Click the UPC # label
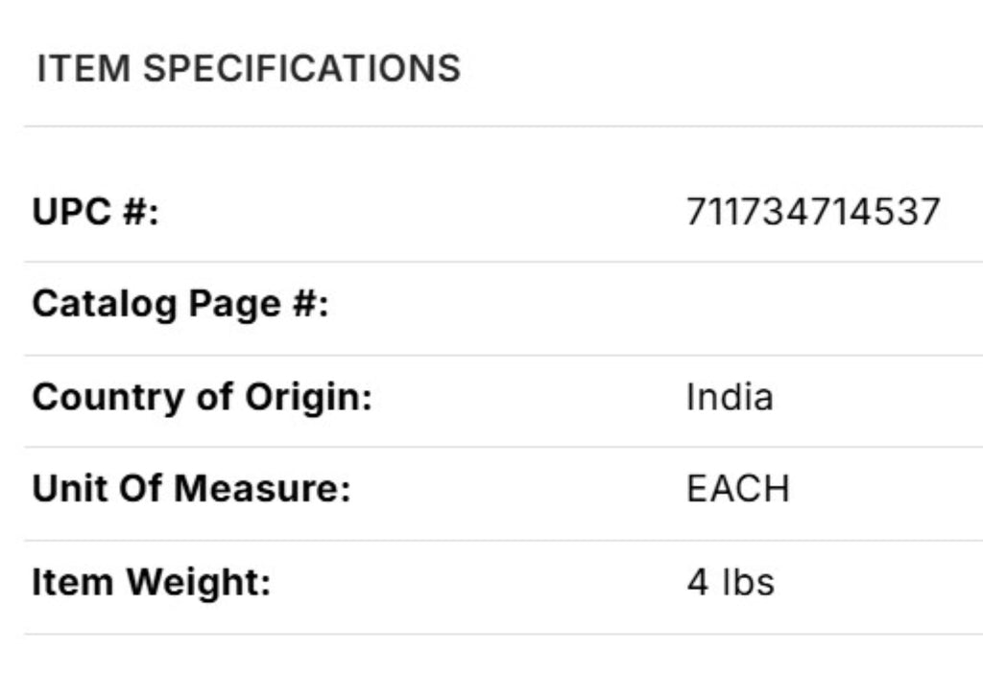 click(95, 212)
